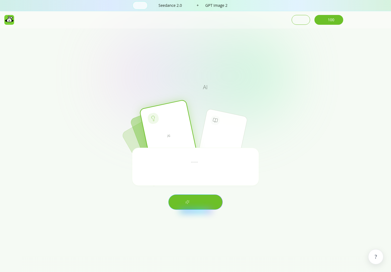This screenshot has width=391, height=272.
Task: Open the question mark help bubble
Action: 376,257
